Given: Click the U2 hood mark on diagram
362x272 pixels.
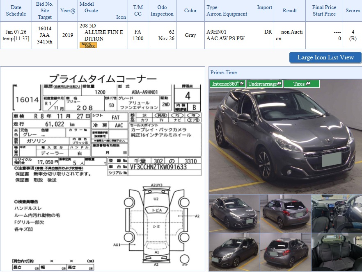Looking at the screenshot, I should 156,199.
